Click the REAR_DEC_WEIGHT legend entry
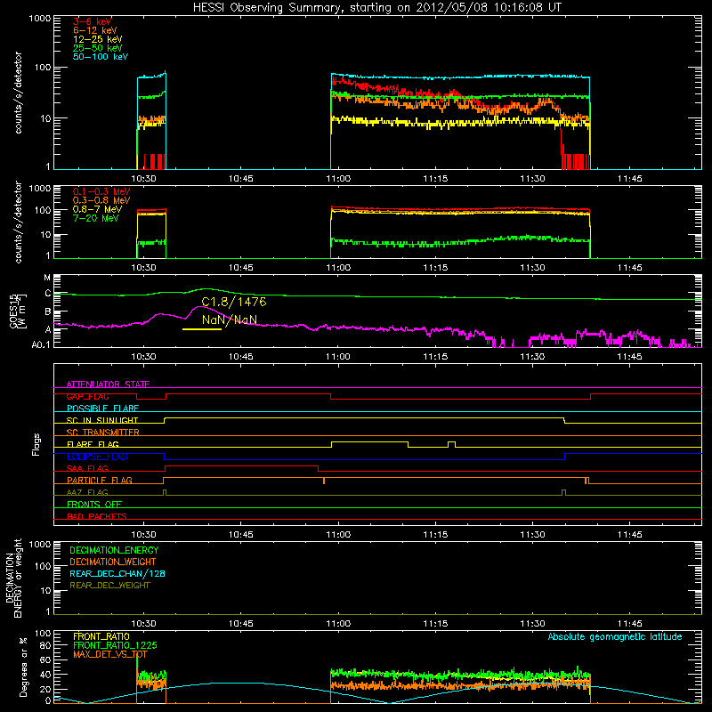 (109, 586)
